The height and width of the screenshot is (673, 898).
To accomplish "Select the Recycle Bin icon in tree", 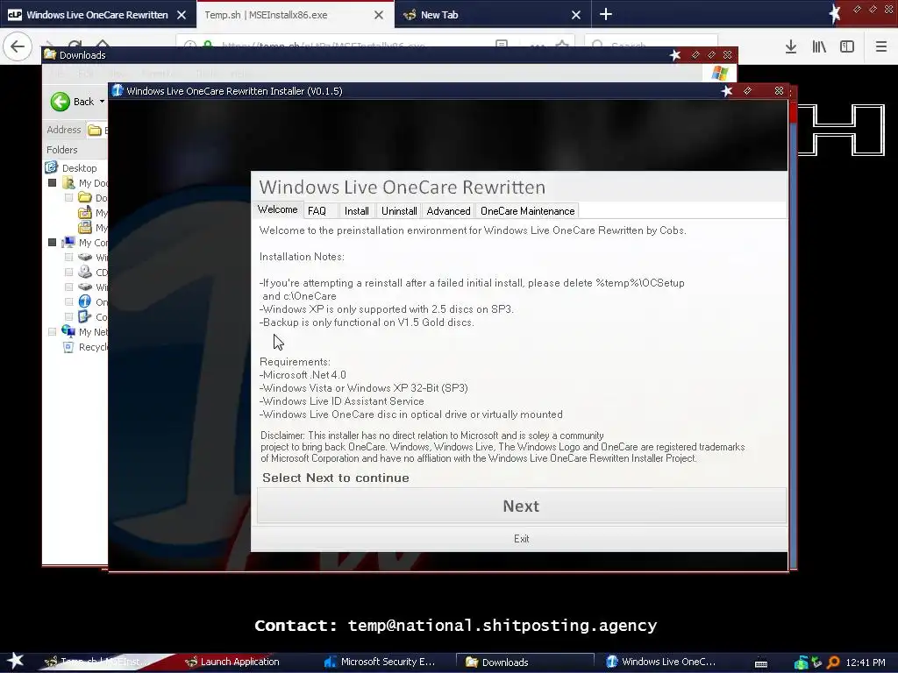I will click(68, 347).
